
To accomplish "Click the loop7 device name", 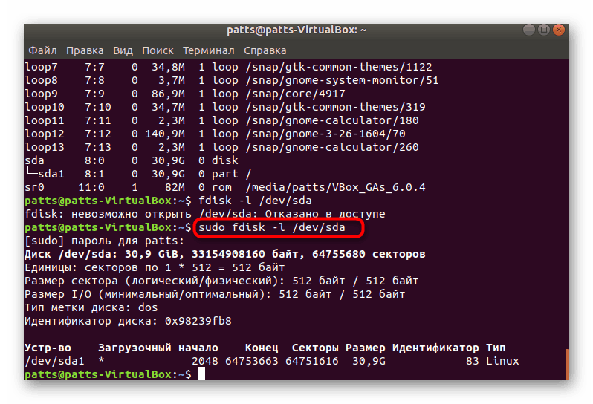I will 41,67.
